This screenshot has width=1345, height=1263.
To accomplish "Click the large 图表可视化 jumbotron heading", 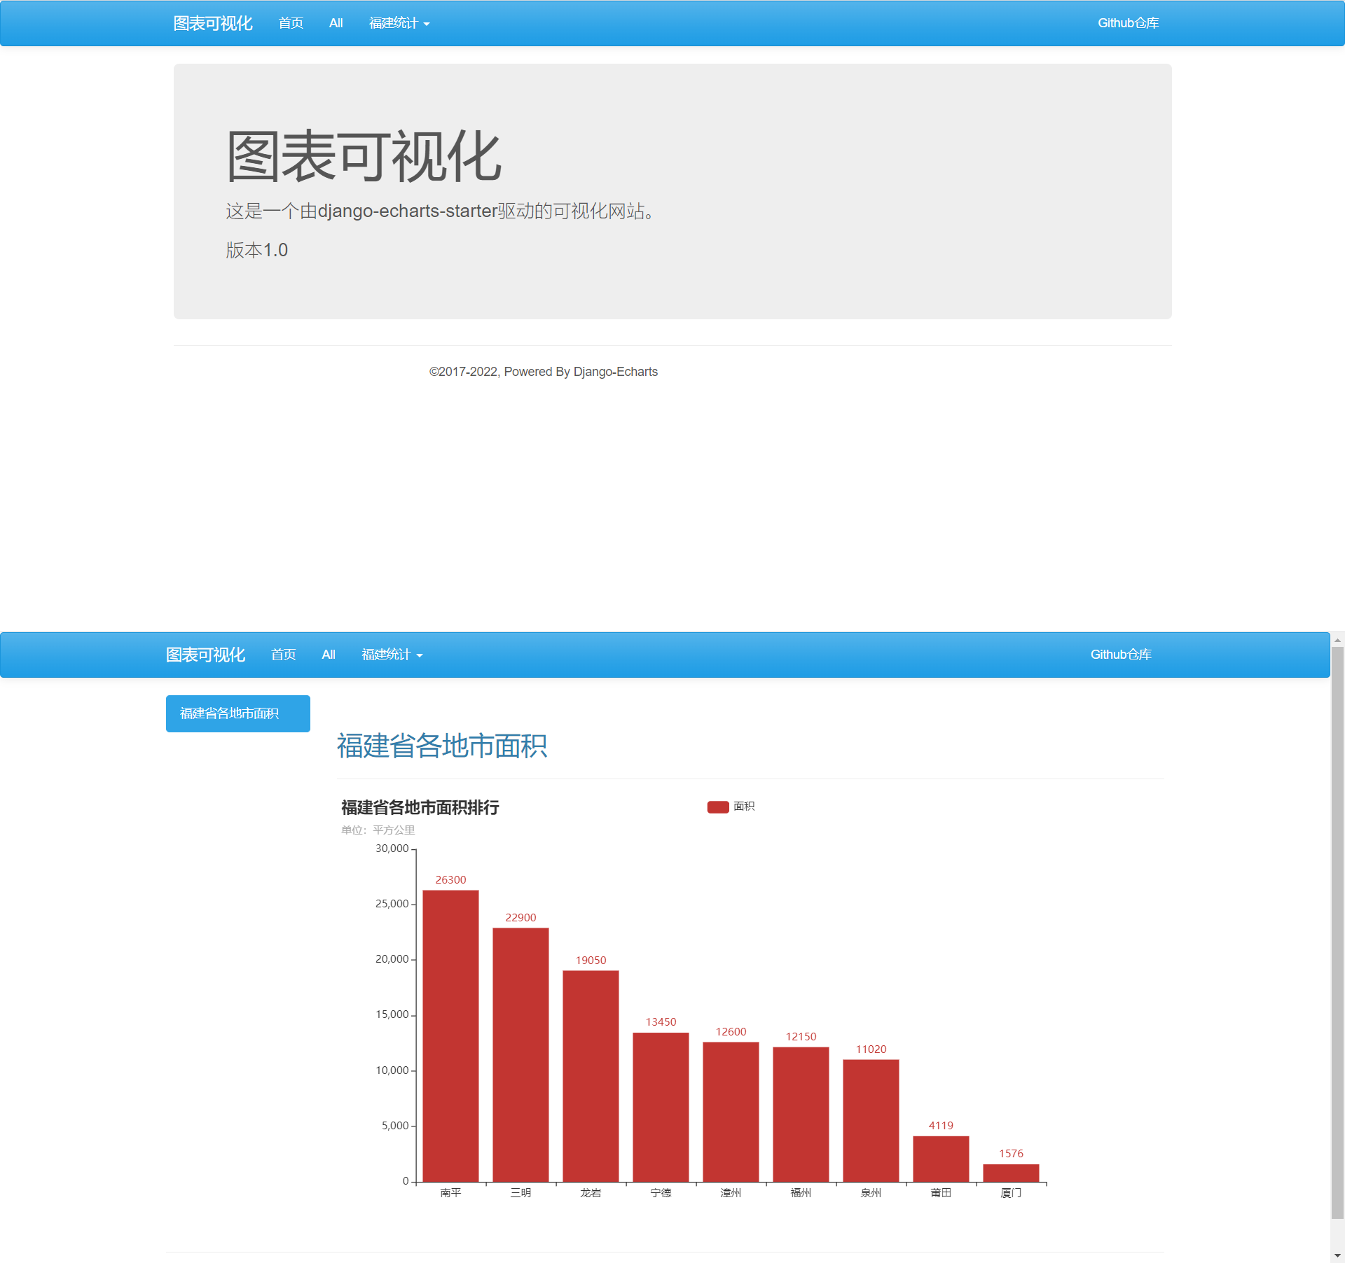I will (364, 157).
